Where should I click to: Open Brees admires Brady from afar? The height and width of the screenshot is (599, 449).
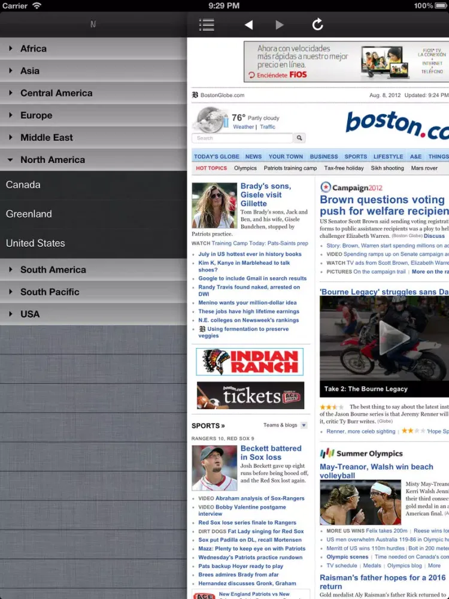click(238, 574)
